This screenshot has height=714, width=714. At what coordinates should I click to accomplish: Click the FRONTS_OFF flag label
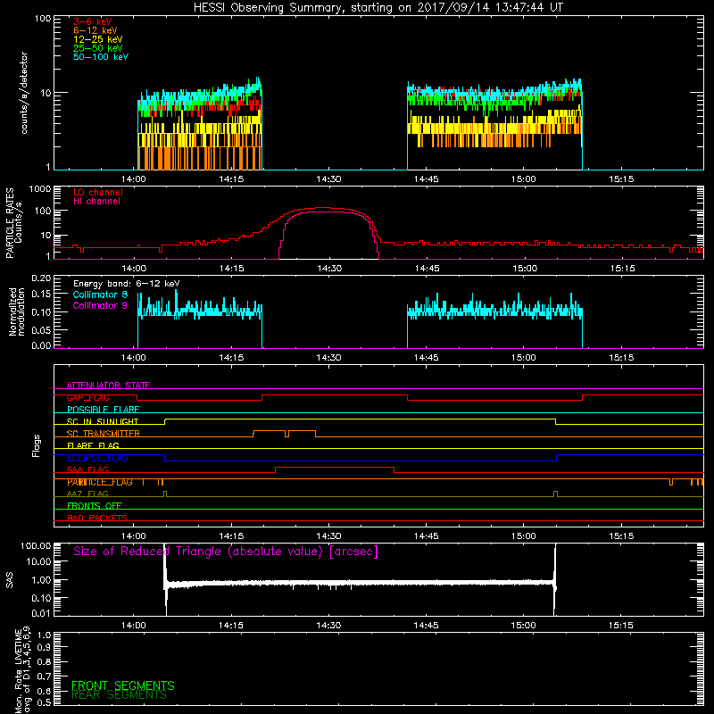(x=95, y=506)
